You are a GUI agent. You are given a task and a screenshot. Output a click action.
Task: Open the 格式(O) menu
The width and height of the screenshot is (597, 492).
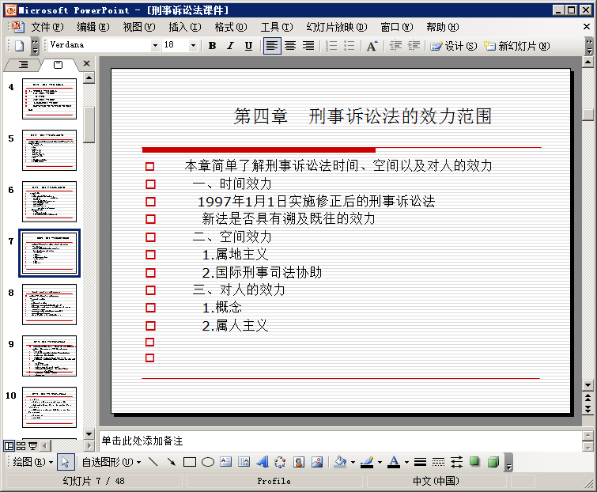point(231,27)
